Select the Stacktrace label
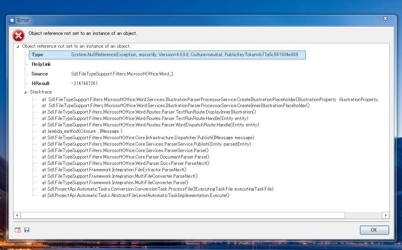Image resolution: width=402 pixels, height=250 pixels. point(41,92)
